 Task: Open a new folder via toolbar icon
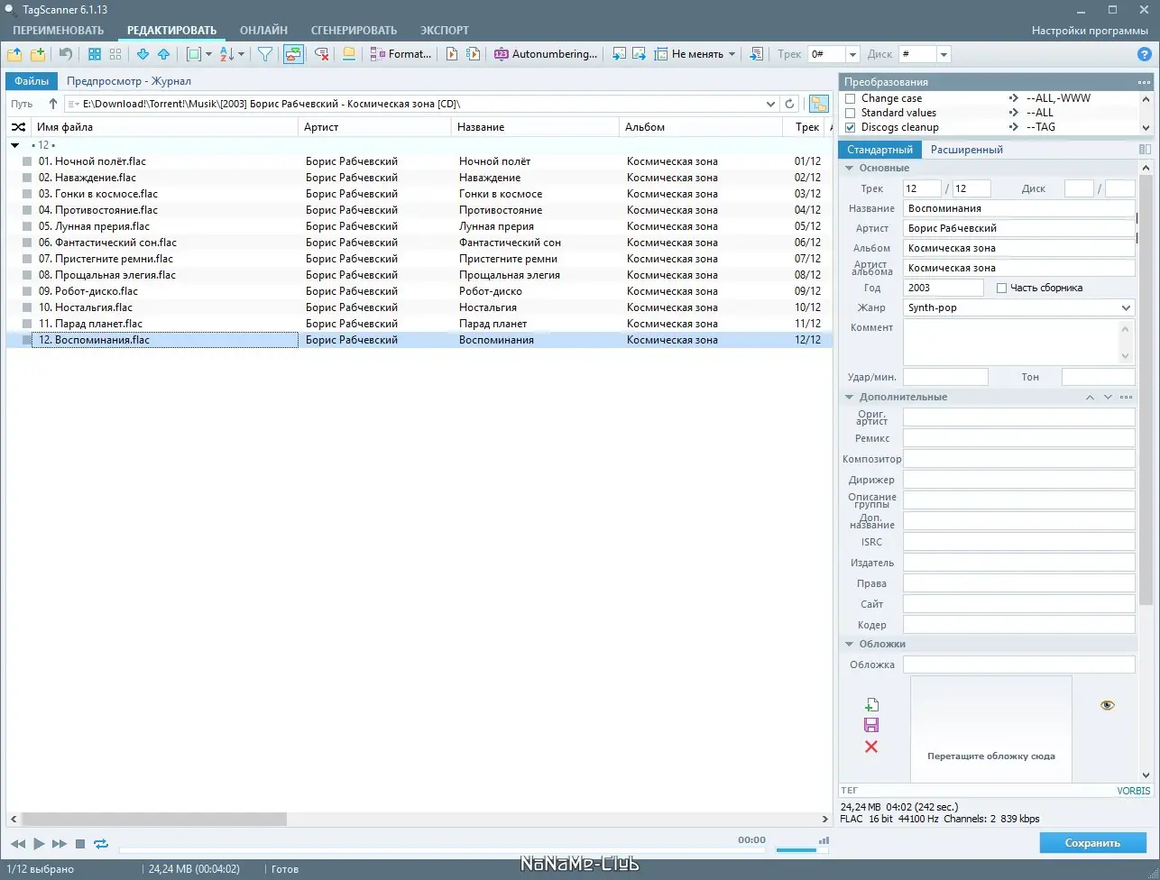point(14,54)
